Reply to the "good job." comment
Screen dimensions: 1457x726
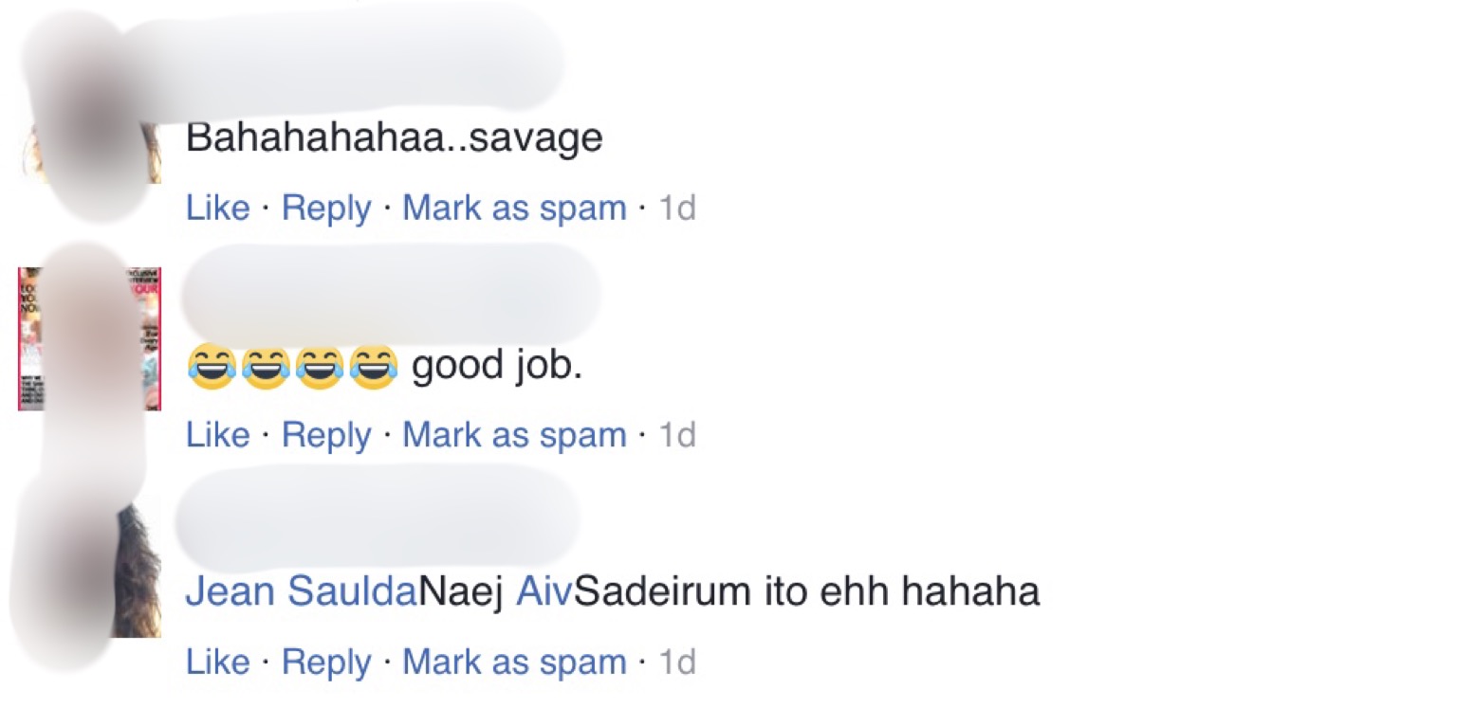coord(326,435)
